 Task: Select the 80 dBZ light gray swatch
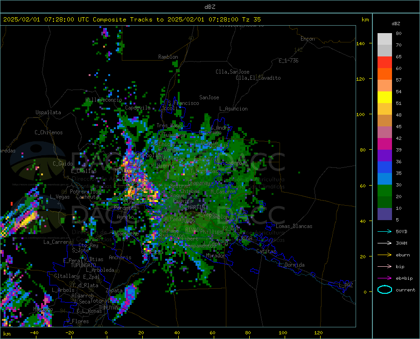click(x=385, y=39)
